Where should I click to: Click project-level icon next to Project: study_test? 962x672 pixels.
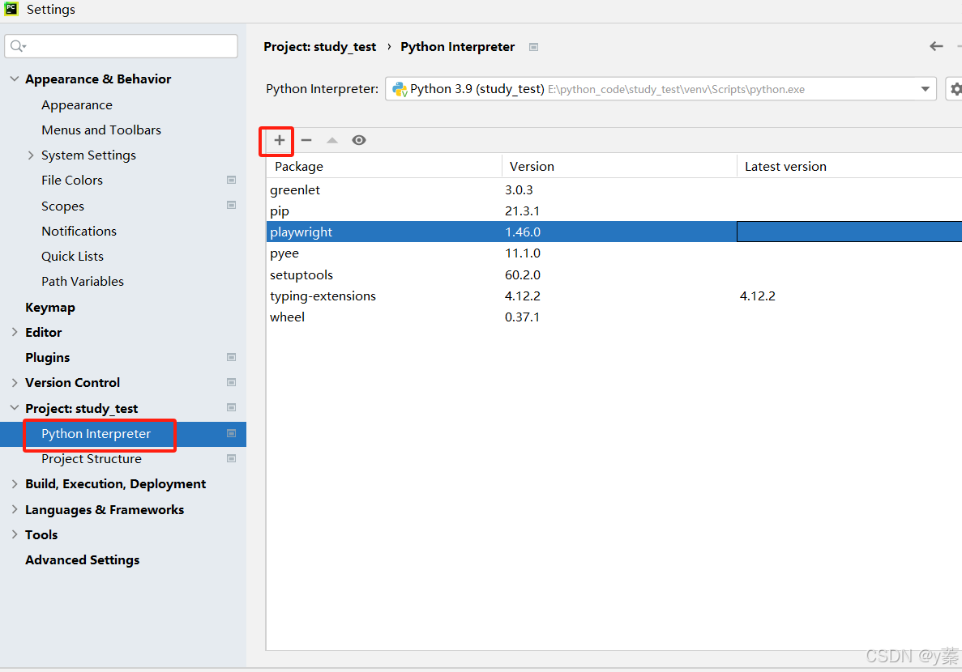pyautogui.click(x=231, y=407)
